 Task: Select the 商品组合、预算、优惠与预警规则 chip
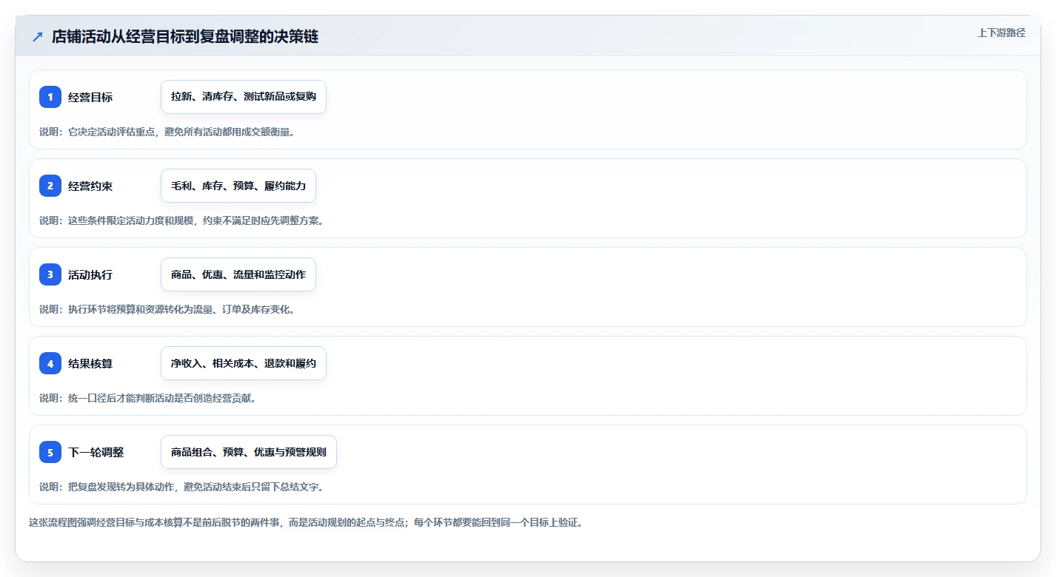tap(249, 452)
